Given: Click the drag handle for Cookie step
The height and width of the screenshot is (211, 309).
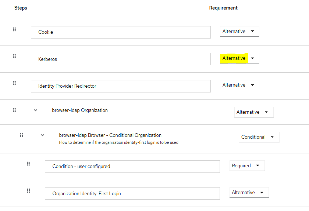Looking at the screenshot, I should [14, 29].
